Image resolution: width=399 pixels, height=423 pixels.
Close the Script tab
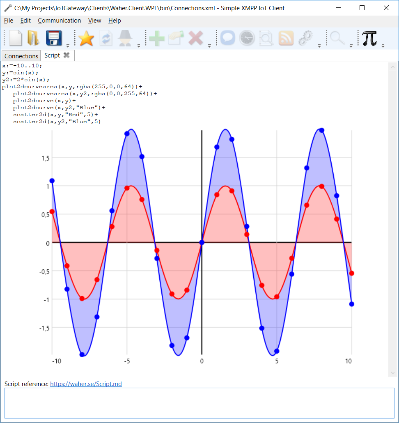tap(66, 55)
